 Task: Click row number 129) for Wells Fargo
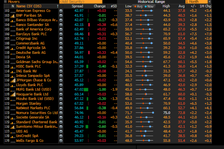7,141
